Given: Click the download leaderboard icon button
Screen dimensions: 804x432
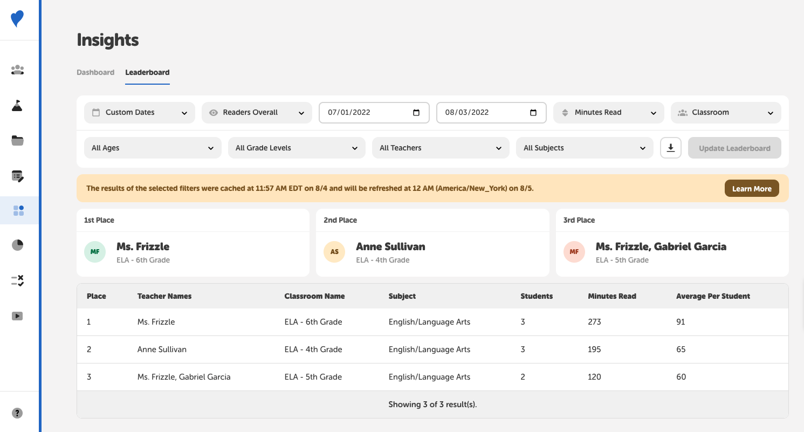Looking at the screenshot, I should [671, 148].
